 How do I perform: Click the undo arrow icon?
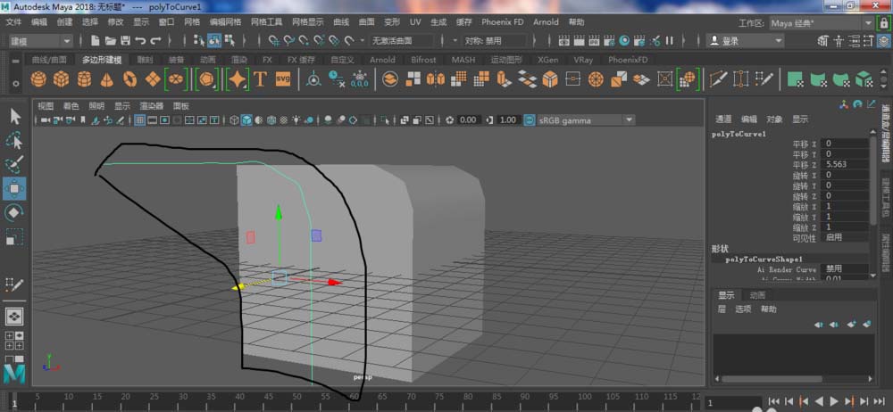point(141,41)
